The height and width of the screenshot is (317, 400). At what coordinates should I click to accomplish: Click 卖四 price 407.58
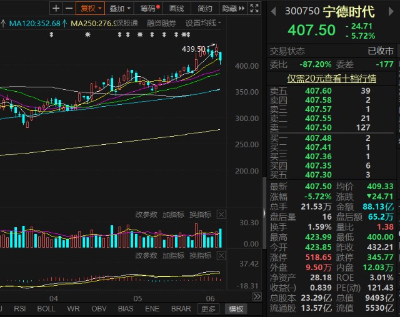318,100
